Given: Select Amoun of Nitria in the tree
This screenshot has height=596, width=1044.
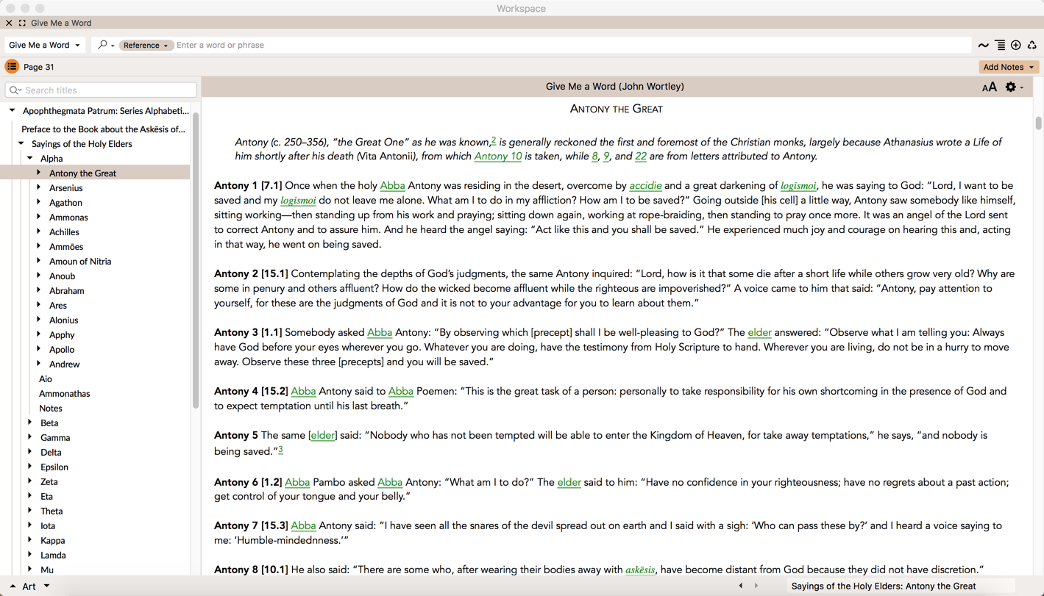Looking at the screenshot, I should pos(80,262).
